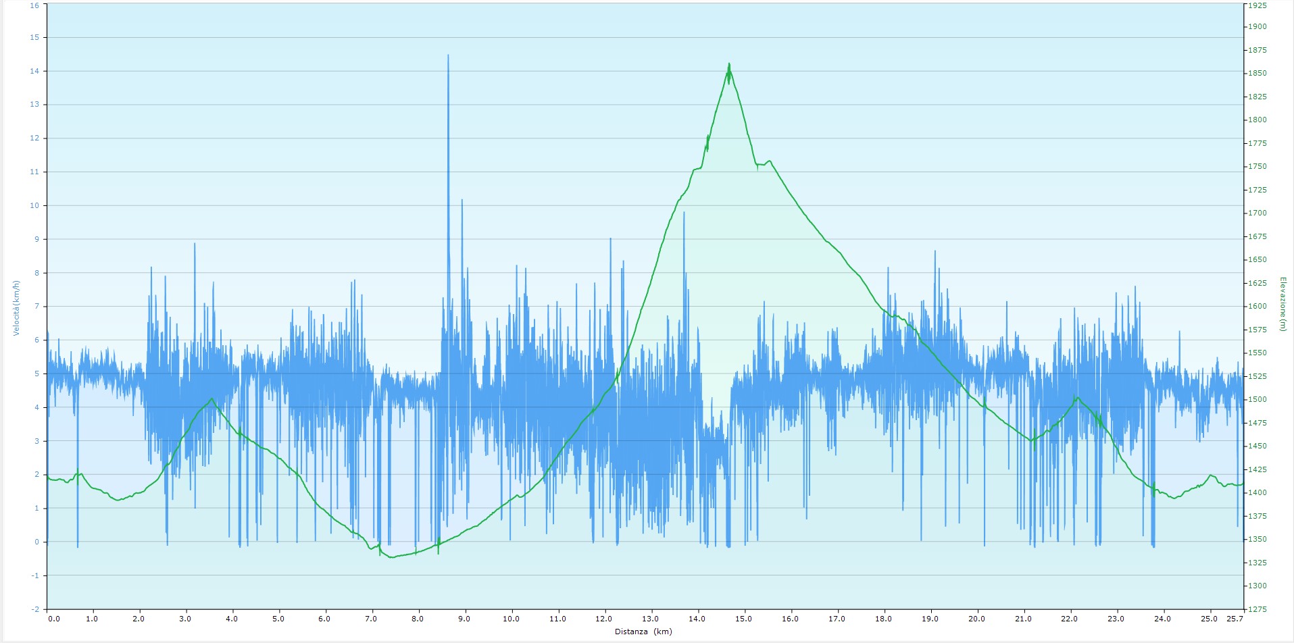This screenshot has height=643, width=1294.
Task: Click the 'Distanza (km)' axis title
Action: pyautogui.click(x=643, y=632)
